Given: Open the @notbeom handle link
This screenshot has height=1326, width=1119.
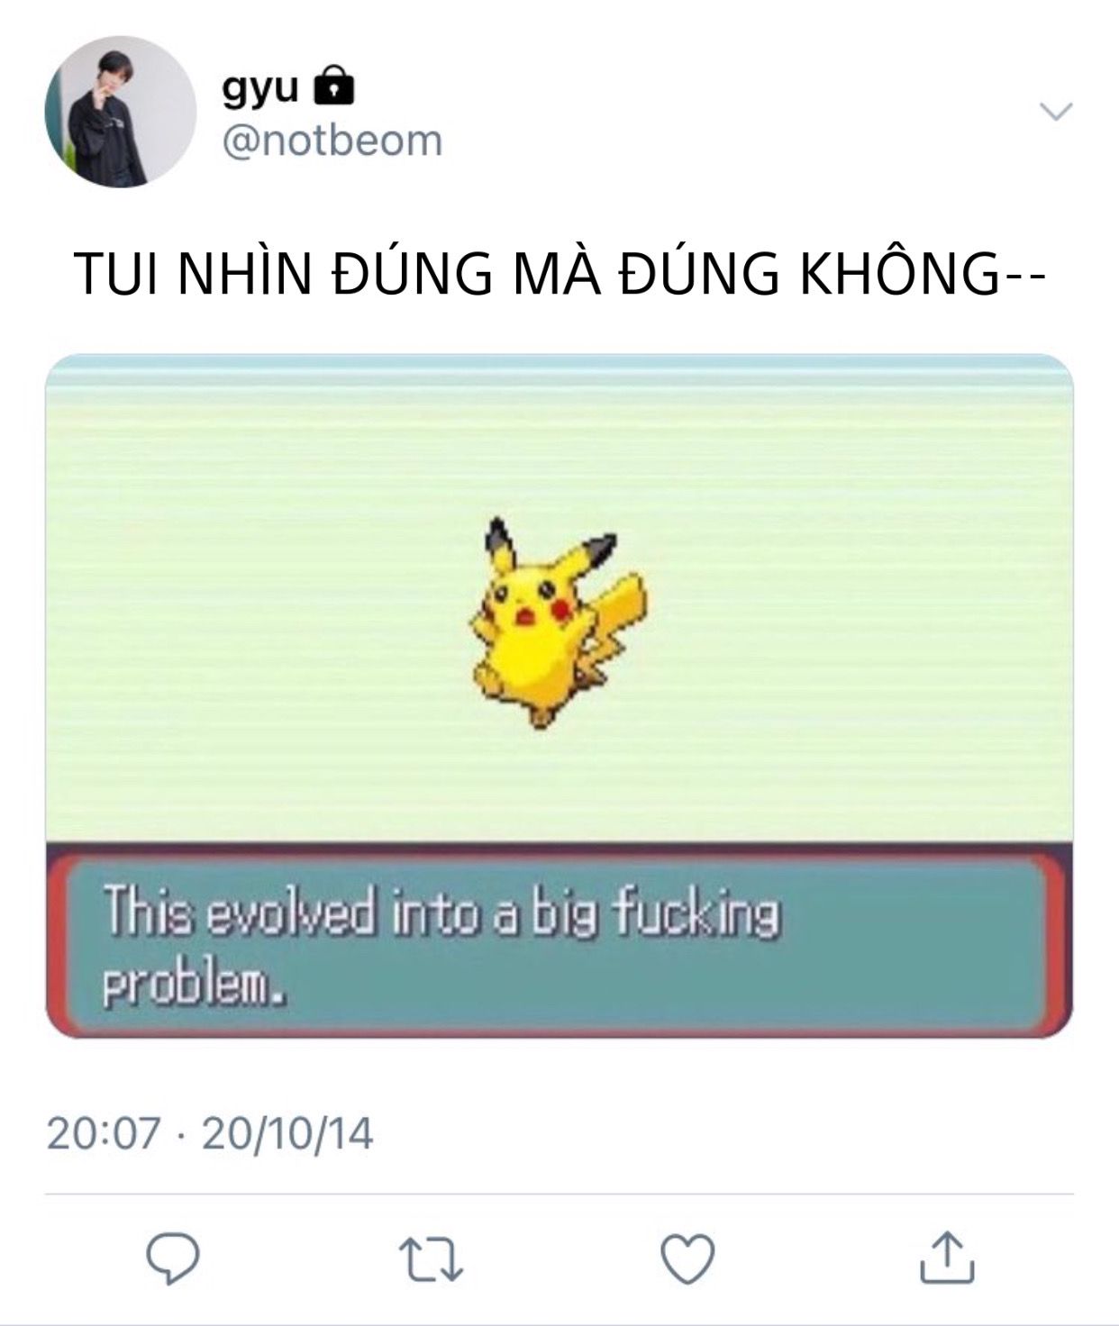Looking at the screenshot, I should (x=332, y=141).
